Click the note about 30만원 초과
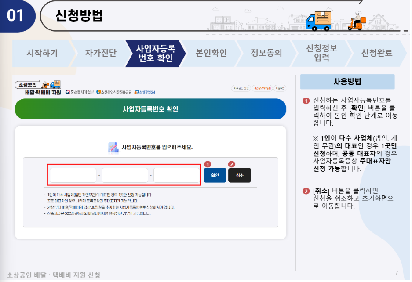The height and width of the screenshot is (282, 412). coord(110,207)
